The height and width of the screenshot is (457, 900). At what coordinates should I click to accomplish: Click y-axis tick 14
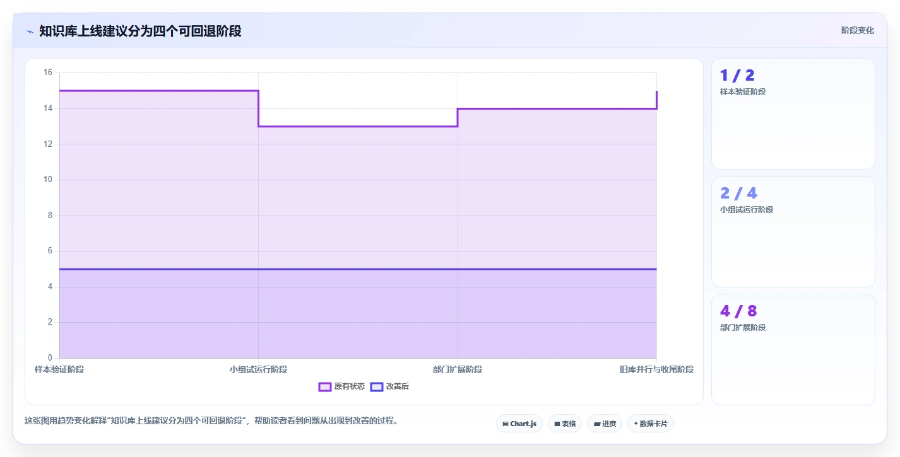click(x=48, y=108)
